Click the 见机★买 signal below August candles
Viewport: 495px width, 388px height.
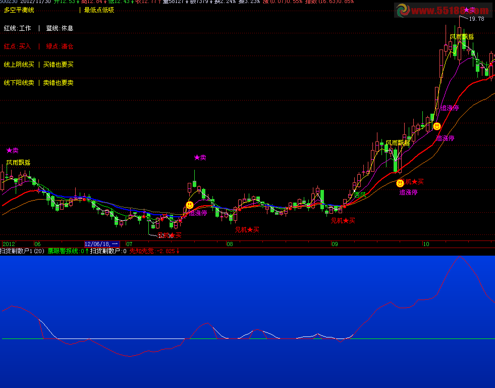pyautogui.click(x=247, y=230)
